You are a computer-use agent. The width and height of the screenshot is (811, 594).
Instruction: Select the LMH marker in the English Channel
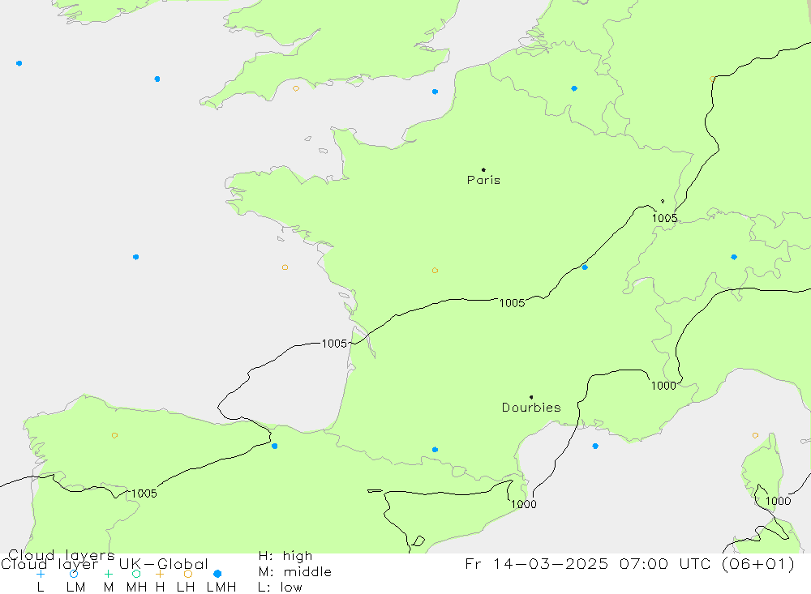pyautogui.click(x=435, y=92)
